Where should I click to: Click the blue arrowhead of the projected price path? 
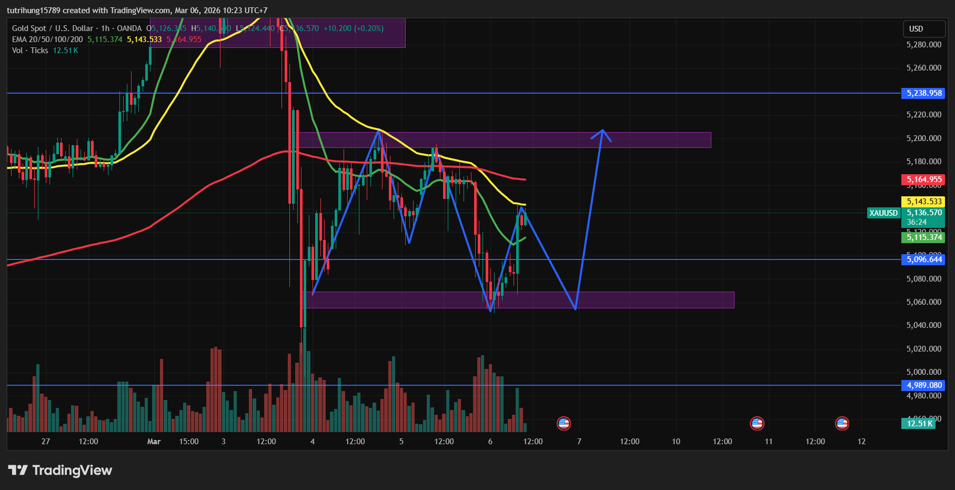coord(602,132)
